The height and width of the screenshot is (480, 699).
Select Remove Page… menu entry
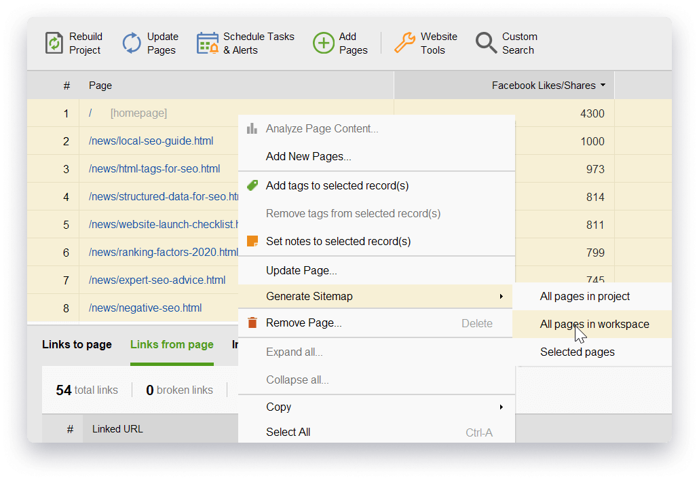pos(303,323)
